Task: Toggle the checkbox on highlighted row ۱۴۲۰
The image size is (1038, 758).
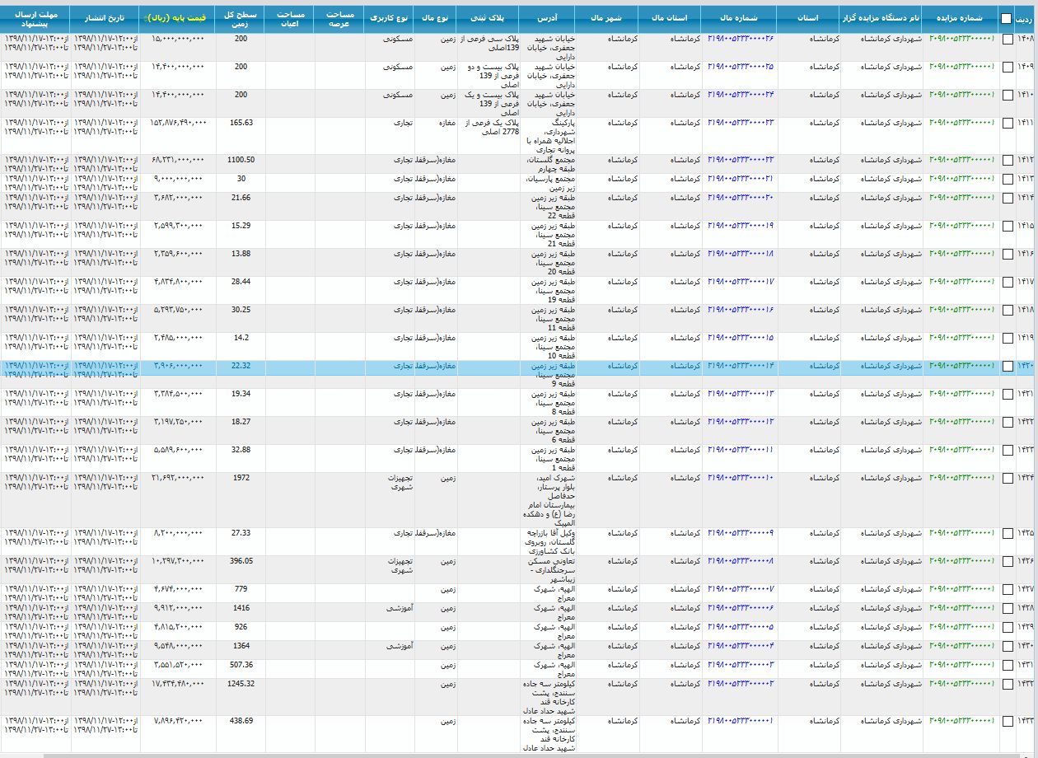Action: (1007, 367)
